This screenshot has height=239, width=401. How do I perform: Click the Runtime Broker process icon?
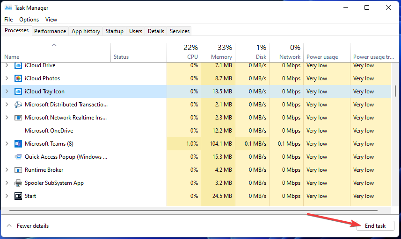pos(18,170)
